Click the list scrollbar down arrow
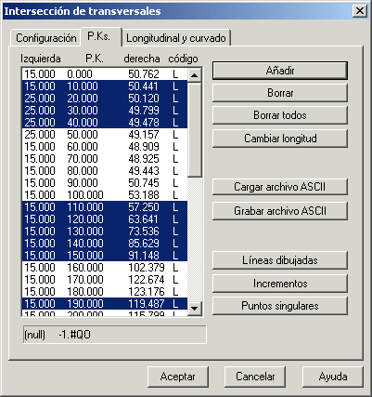 (195, 308)
